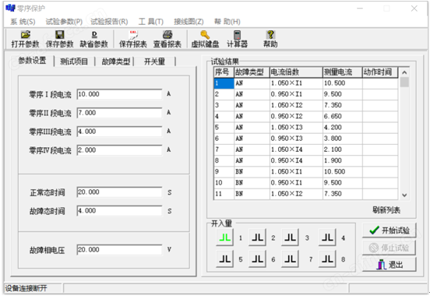Select result row number 10

(306, 182)
